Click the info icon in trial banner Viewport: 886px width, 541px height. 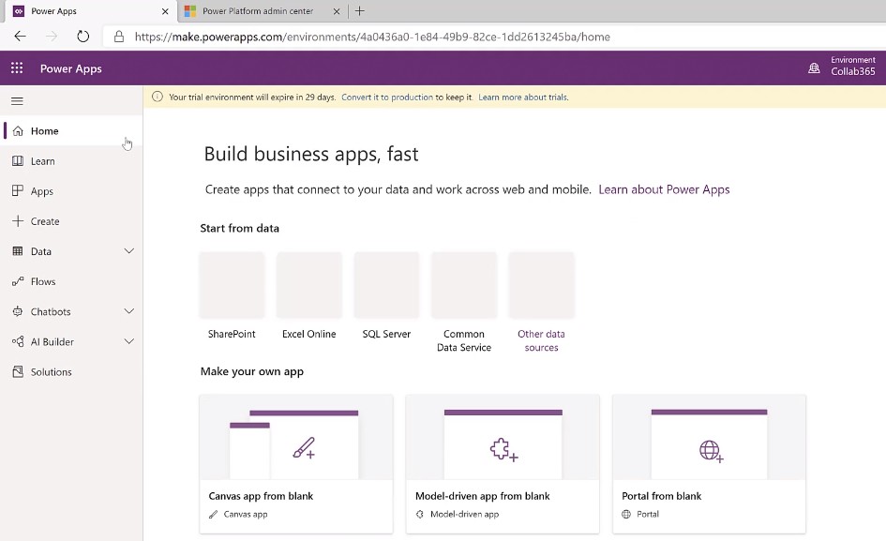pyautogui.click(x=158, y=97)
